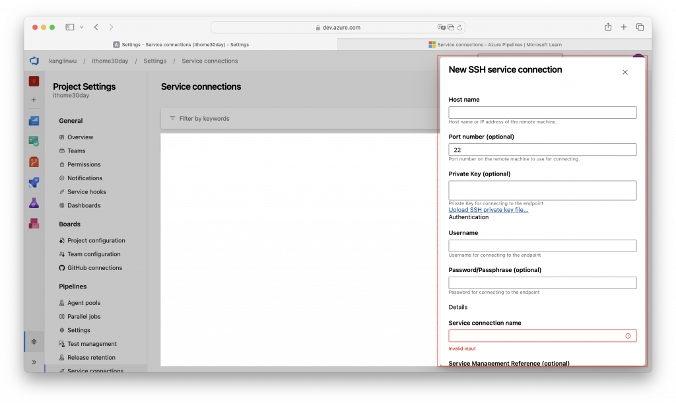676x404 pixels.
Task: Open the Pipelines hub icon in left rail
Action: pyautogui.click(x=34, y=182)
